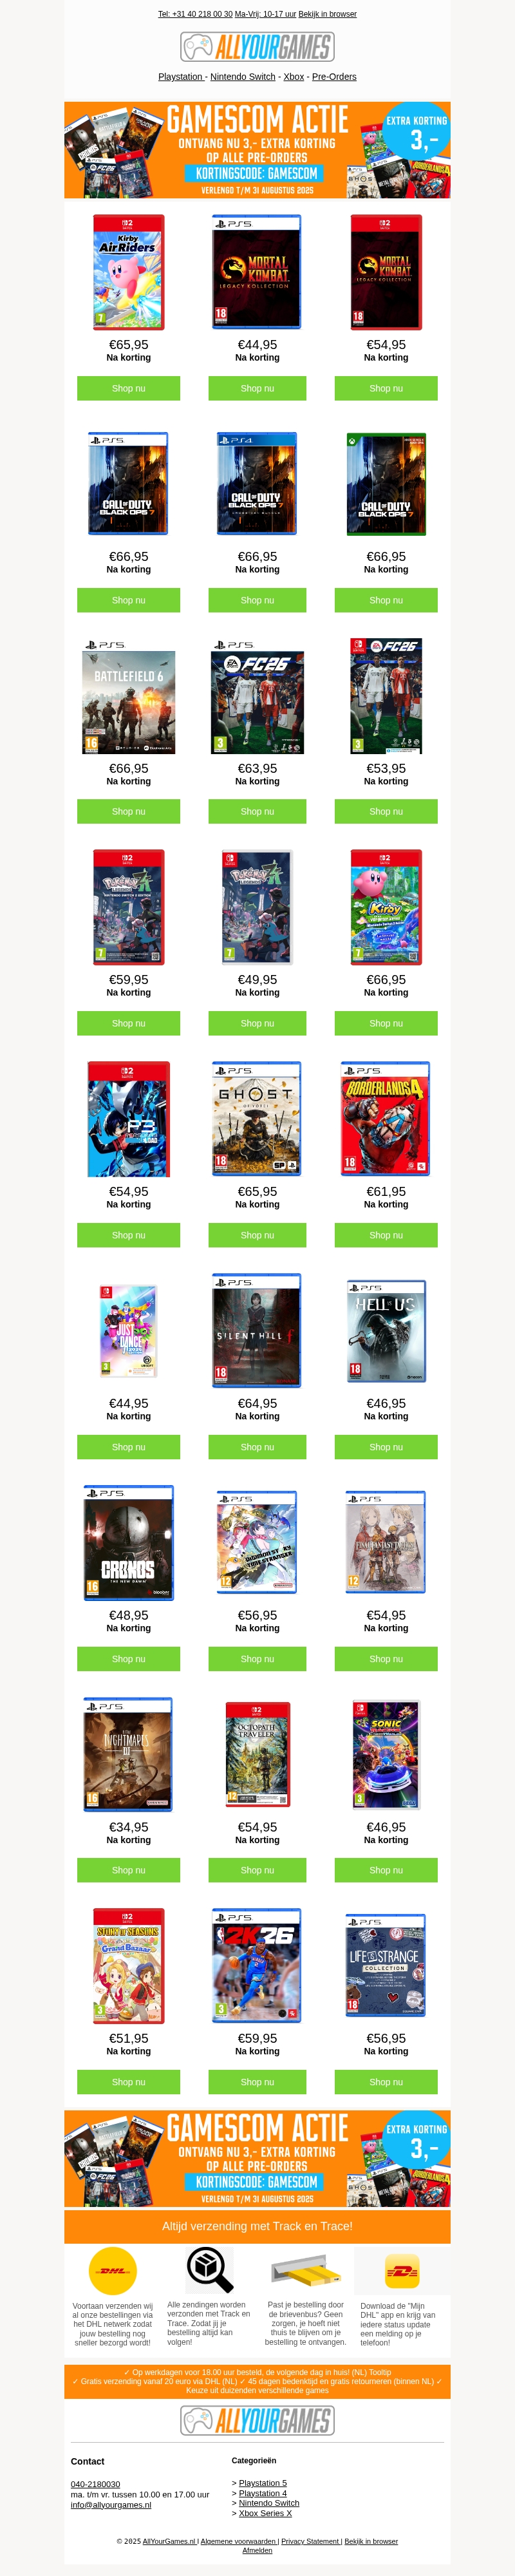Open the Xbox Series X category link
The image size is (515, 2576).
click(265, 2513)
